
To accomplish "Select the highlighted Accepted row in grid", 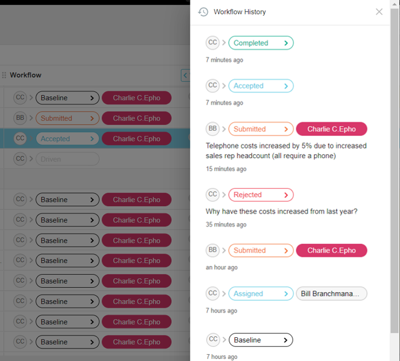I will tap(67, 139).
